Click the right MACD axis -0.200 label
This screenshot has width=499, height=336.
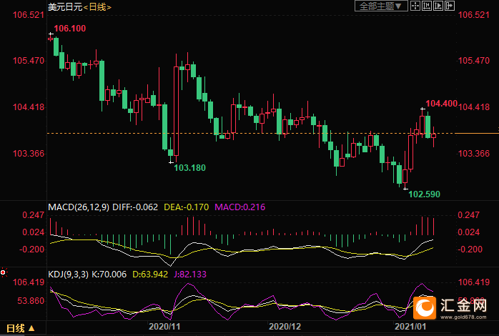click(470, 249)
